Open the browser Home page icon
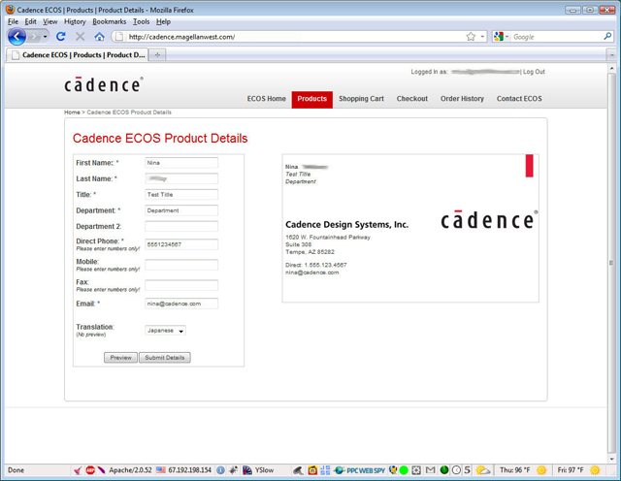The height and width of the screenshot is (481, 621). pos(99,37)
